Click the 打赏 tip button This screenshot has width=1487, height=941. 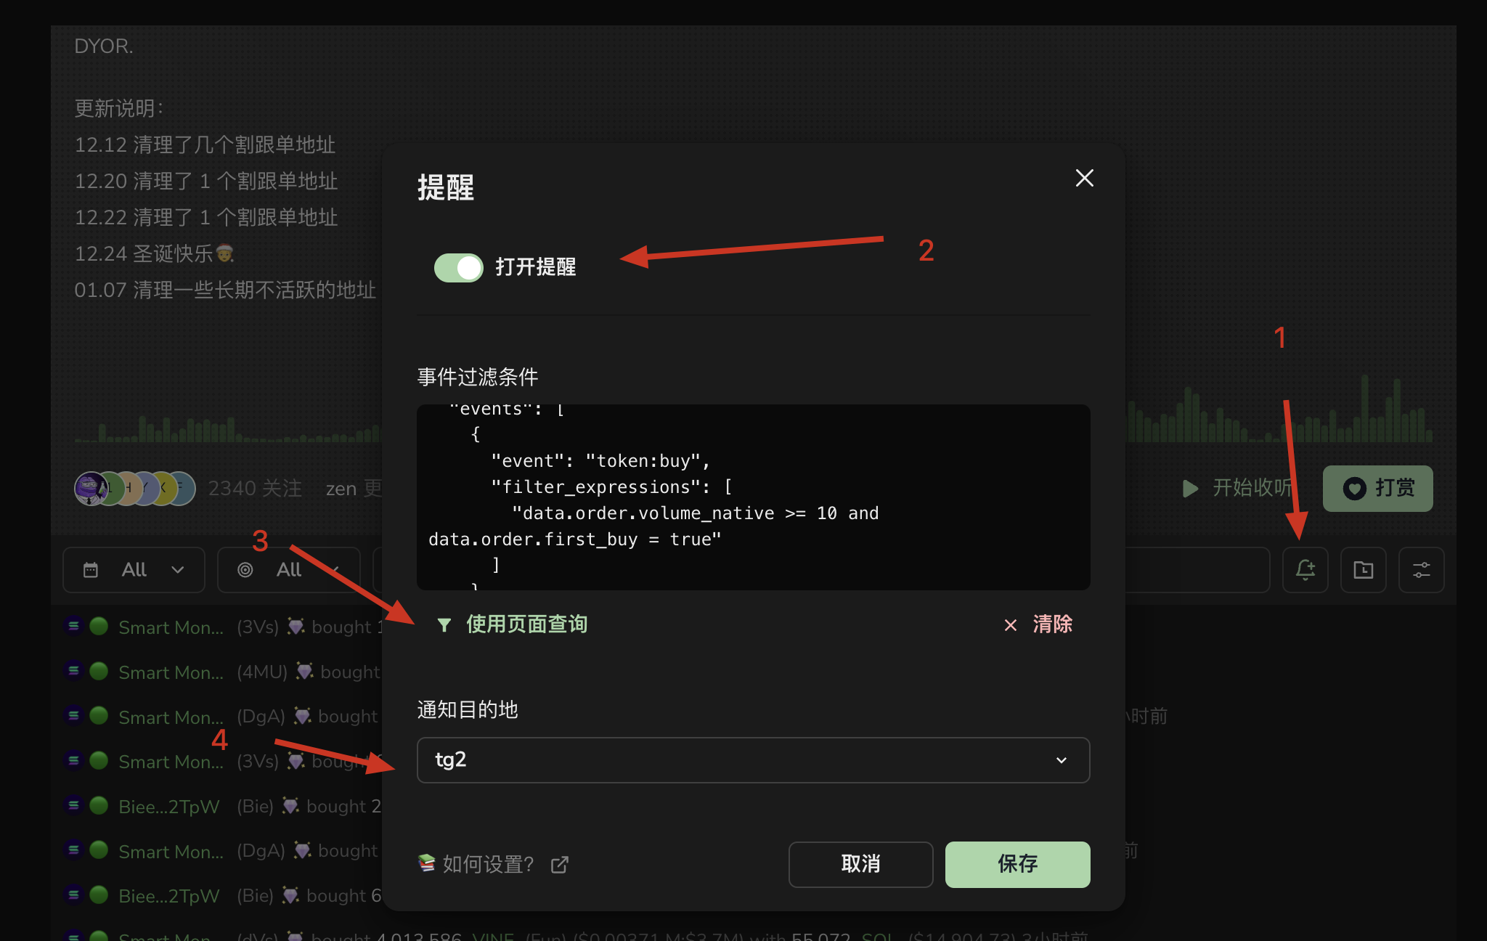[1377, 488]
